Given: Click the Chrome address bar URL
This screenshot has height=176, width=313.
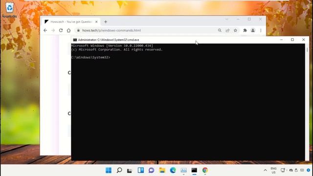Looking at the screenshot, I should click(x=112, y=30).
